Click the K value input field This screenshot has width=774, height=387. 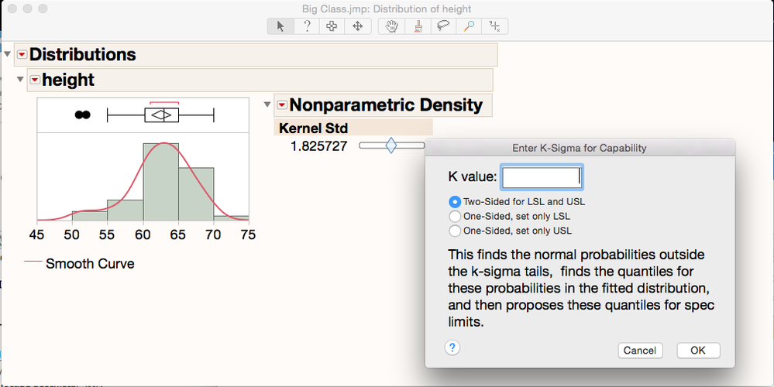pos(542,177)
